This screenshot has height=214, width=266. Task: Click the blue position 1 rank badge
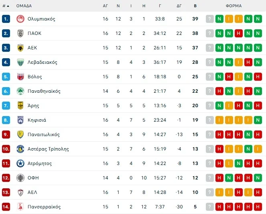pyautogui.click(x=6, y=19)
